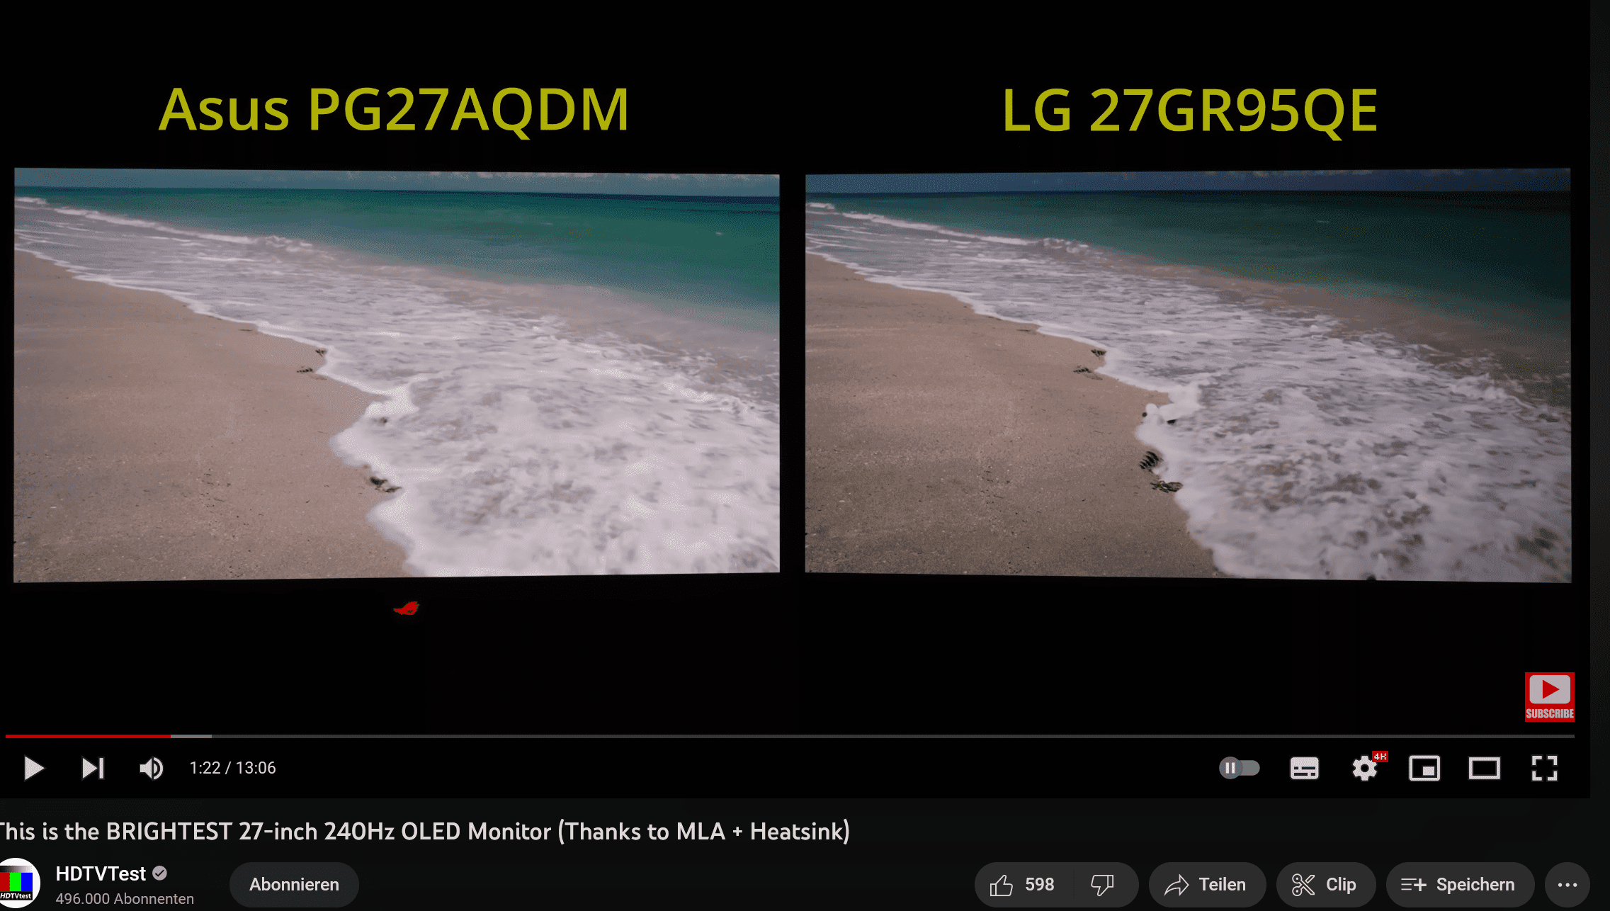Click the Abonnieren button
This screenshot has height=911, width=1610.
pos(294,884)
